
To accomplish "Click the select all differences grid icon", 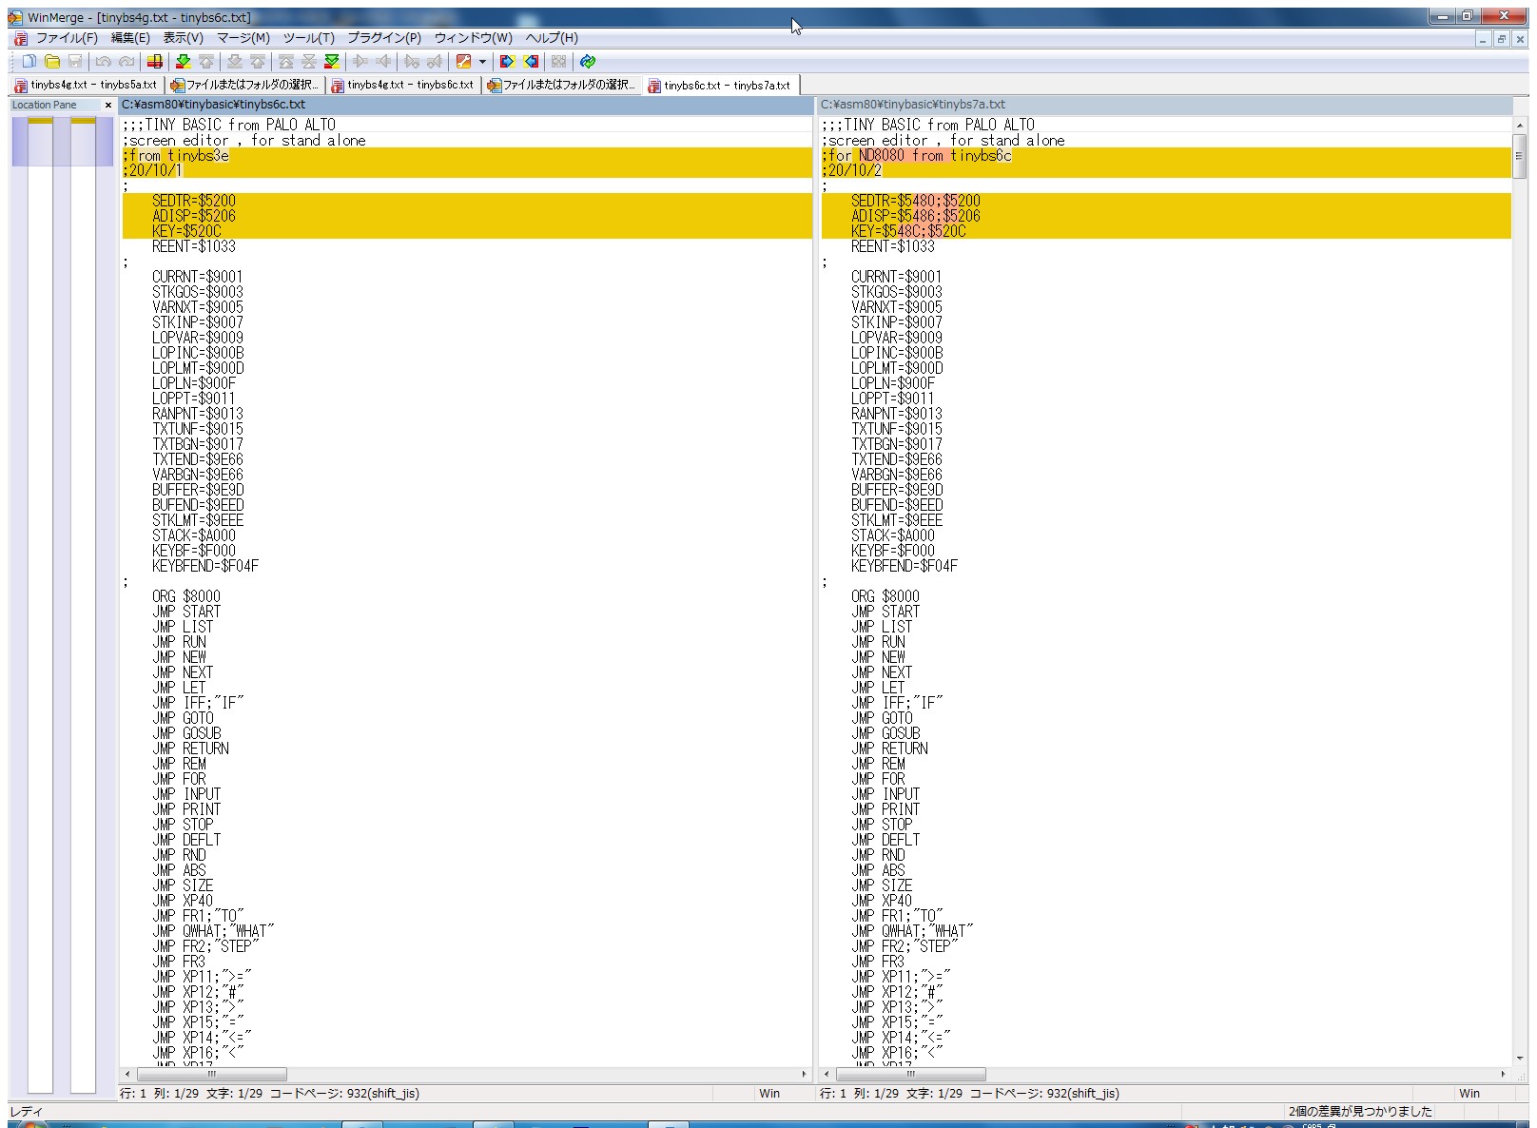I will [558, 61].
